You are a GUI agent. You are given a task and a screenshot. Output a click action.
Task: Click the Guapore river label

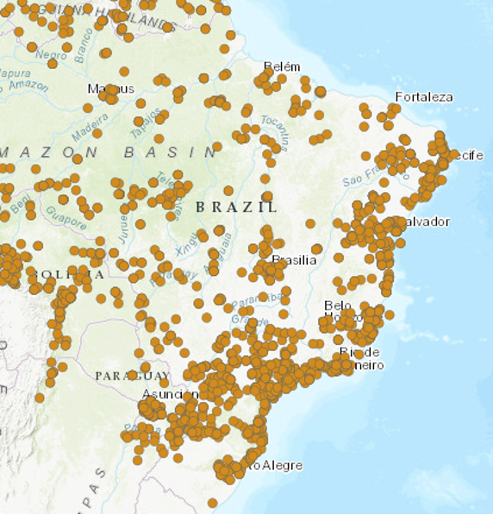[x=66, y=218]
